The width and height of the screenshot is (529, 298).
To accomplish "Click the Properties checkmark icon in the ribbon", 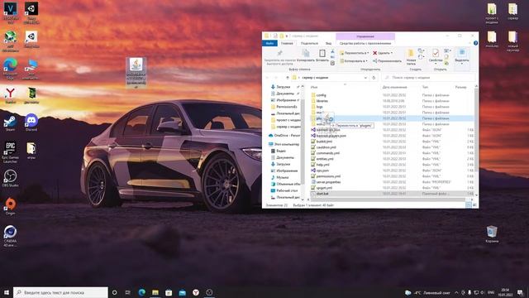I will (436, 53).
